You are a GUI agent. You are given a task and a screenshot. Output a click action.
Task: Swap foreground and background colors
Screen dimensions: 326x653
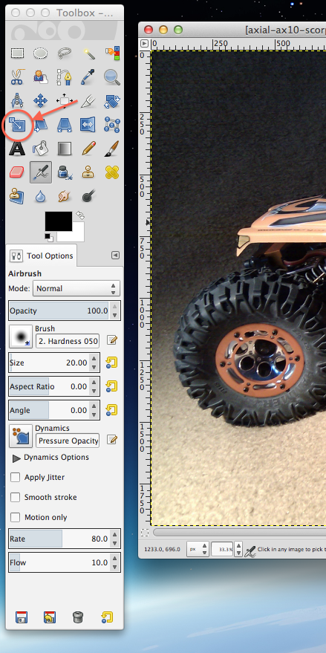[x=80, y=215]
